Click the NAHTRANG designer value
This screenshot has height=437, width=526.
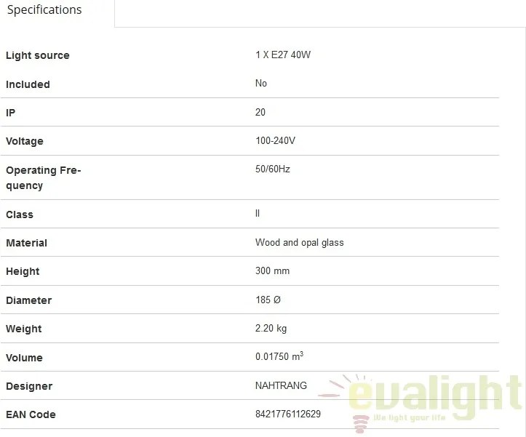pyautogui.click(x=281, y=385)
